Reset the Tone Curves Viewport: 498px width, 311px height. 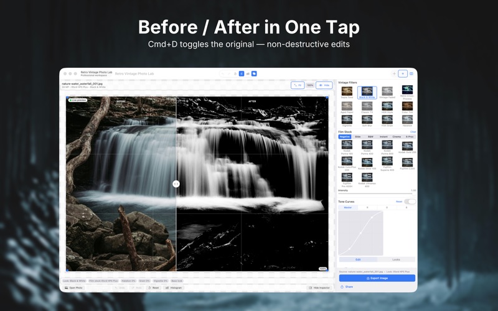[399, 202]
